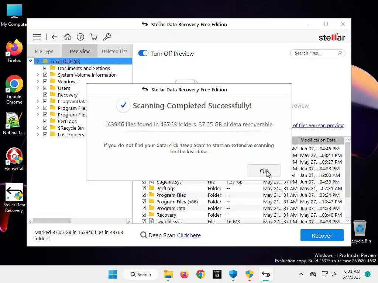Click the Deep Scan magnifier icon
Image resolution: width=378 pixels, height=283 pixels.
coord(144,235)
